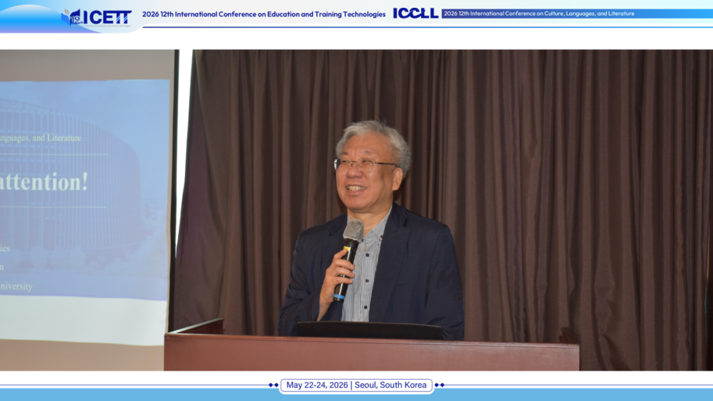Click the 'niversity' text on the projected slide
The image size is (713, 401).
click(17, 286)
